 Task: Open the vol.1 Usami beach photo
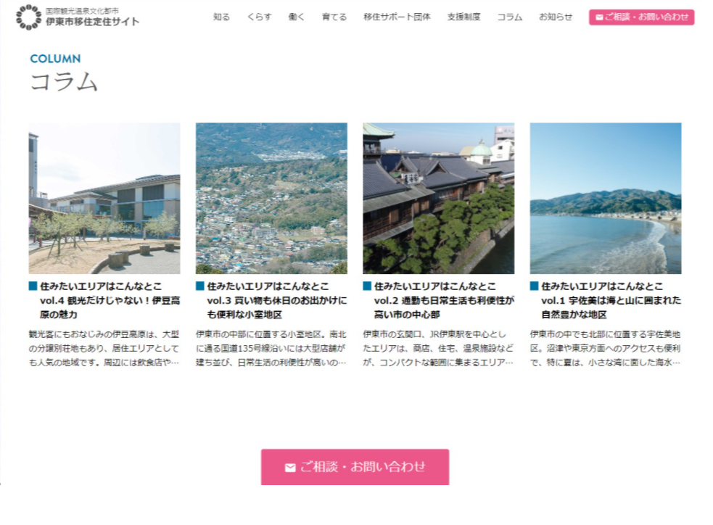tap(605, 198)
